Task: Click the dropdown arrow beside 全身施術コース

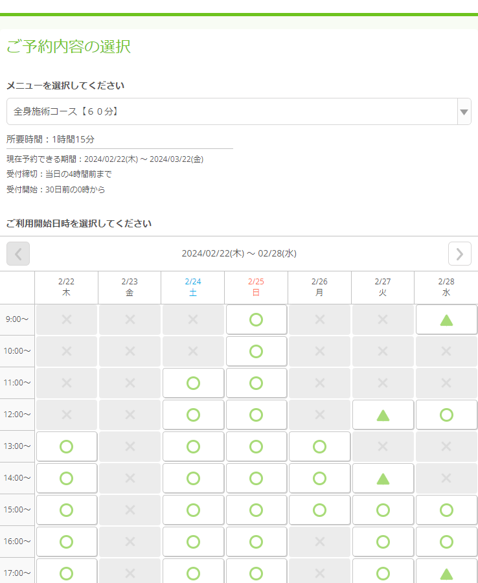Action: click(x=464, y=111)
